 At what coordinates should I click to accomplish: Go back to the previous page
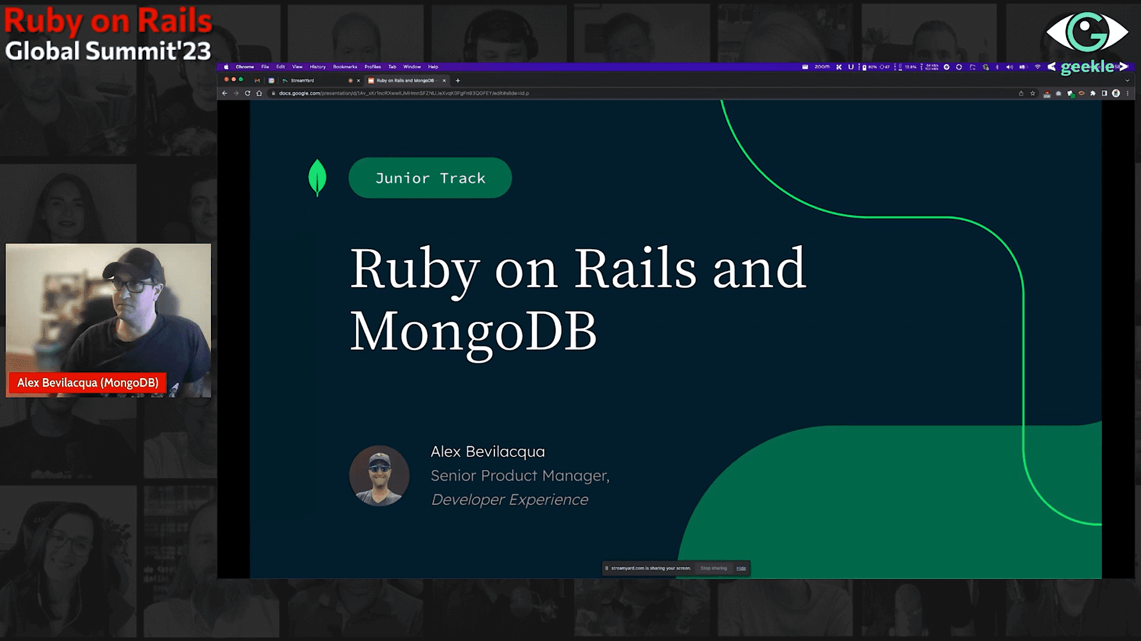(x=225, y=93)
